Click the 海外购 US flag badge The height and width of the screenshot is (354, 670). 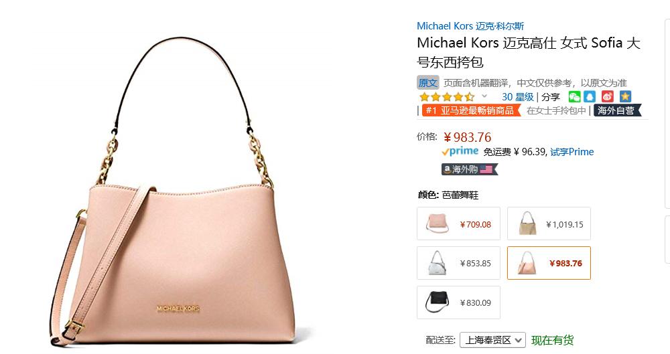[x=470, y=169]
